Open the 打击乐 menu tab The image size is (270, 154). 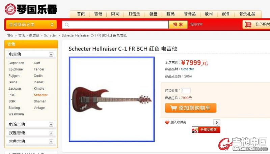click(134, 14)
